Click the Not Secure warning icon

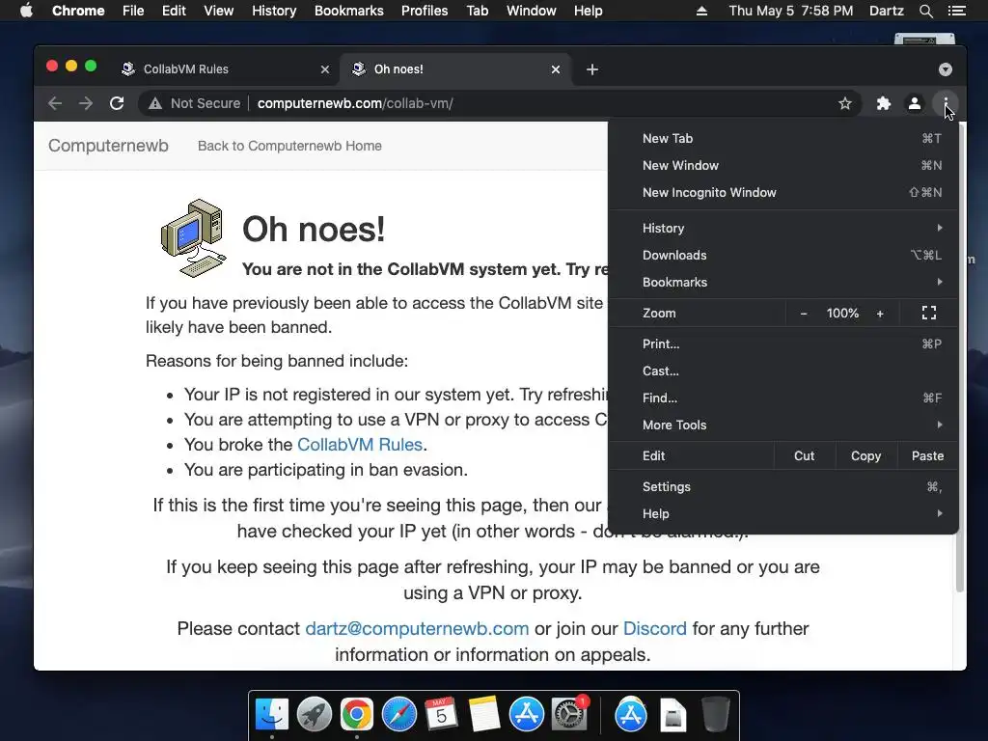pos(155,103)
